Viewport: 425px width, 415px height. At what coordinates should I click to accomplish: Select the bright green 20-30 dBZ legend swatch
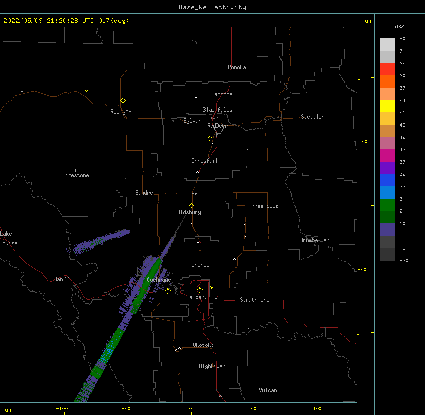(x=388, y=205)
